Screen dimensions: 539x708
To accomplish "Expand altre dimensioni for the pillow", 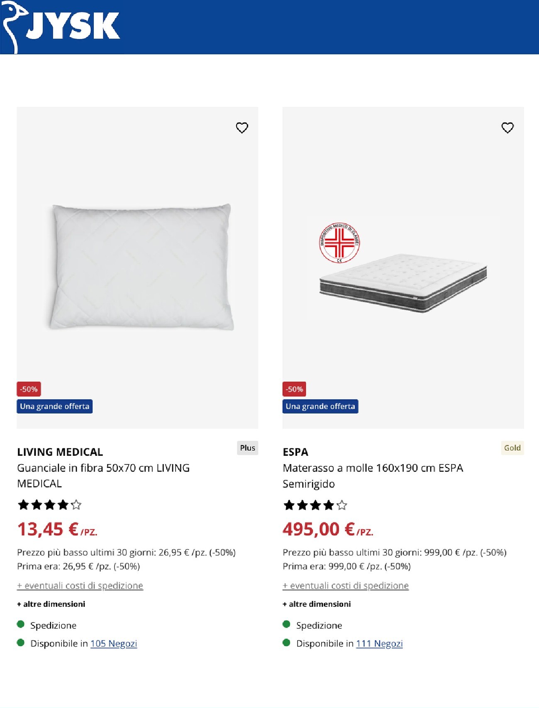I will [x=51, y=604].
